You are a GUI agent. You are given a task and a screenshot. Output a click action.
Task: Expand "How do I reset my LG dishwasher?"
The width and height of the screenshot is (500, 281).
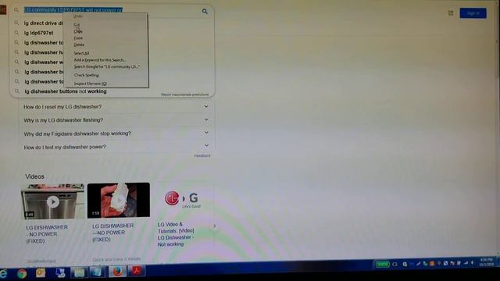116,107
